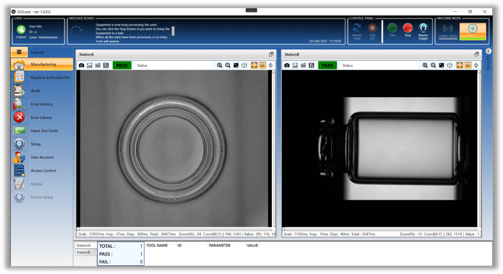This screenshot has width=503, height=274.
Task: Click Online Status indicator
Action: click(448, 31)
